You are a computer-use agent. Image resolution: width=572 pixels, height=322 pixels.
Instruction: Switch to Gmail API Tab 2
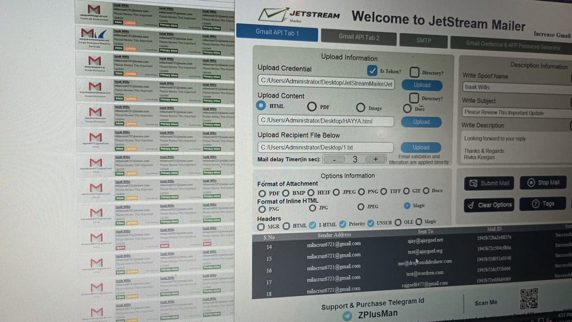pos(358,36)
